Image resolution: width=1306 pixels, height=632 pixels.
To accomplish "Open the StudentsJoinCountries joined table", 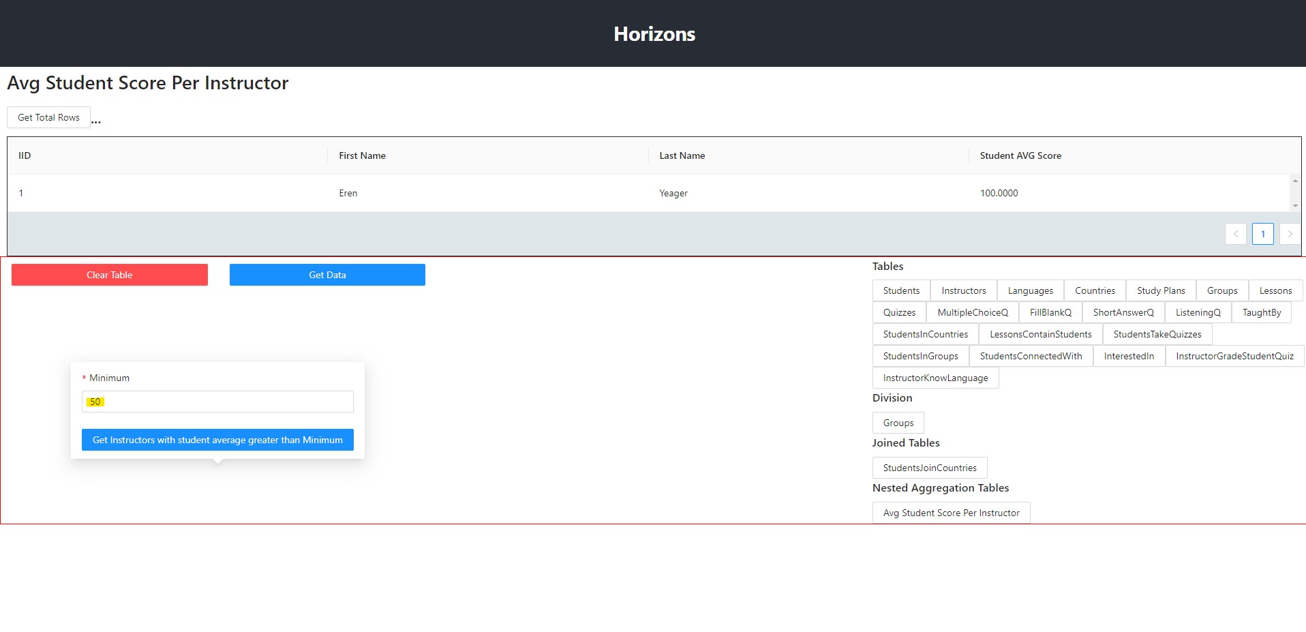I will tap(929, 468).
